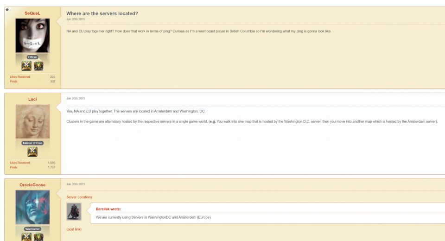Open Luci's sketch portrait avatar
The width and height of the screenshot is (445, 241).
[32, 121]
